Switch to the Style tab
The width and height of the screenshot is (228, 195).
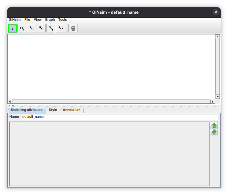(53, 110)
